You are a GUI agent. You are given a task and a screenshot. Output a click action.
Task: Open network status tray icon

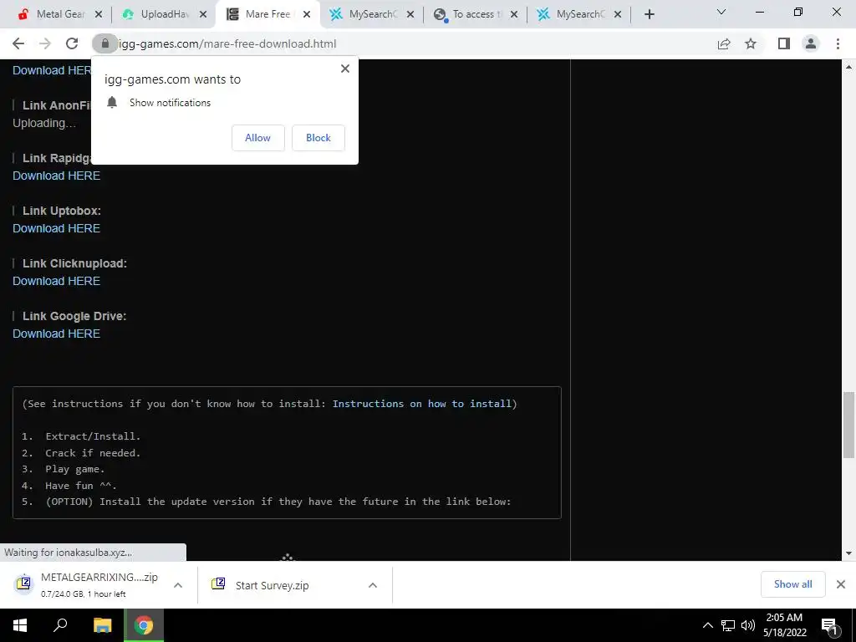pos(728,625)
